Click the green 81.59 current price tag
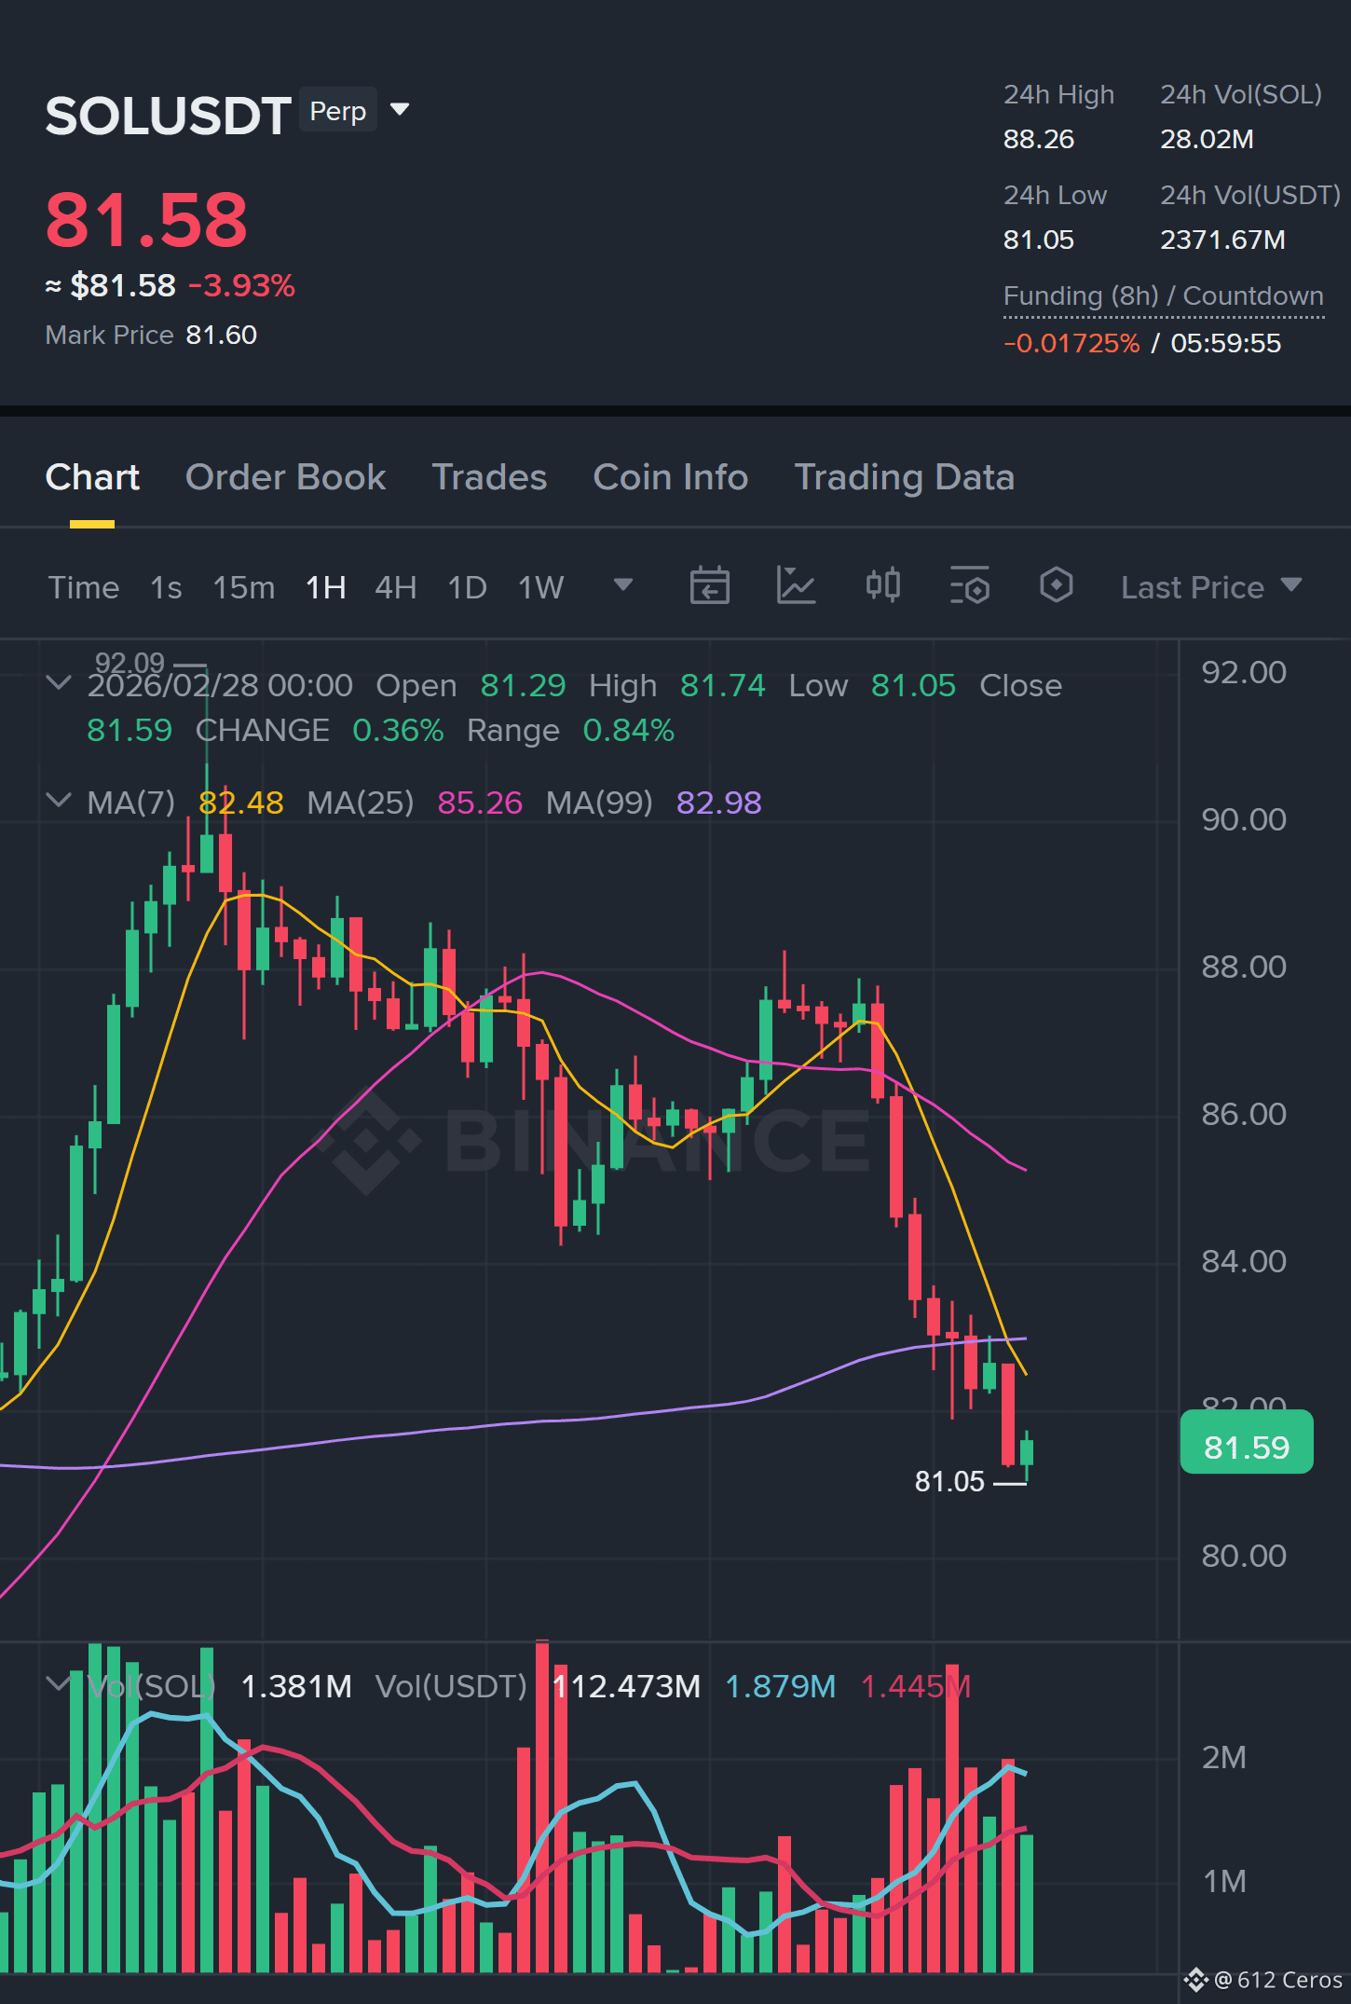1351x2004 pixels. (1247, 1447)
